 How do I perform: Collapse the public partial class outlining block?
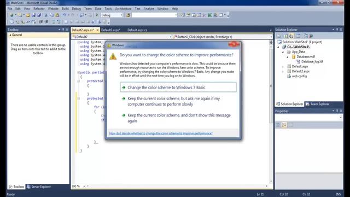click(78, 73)
